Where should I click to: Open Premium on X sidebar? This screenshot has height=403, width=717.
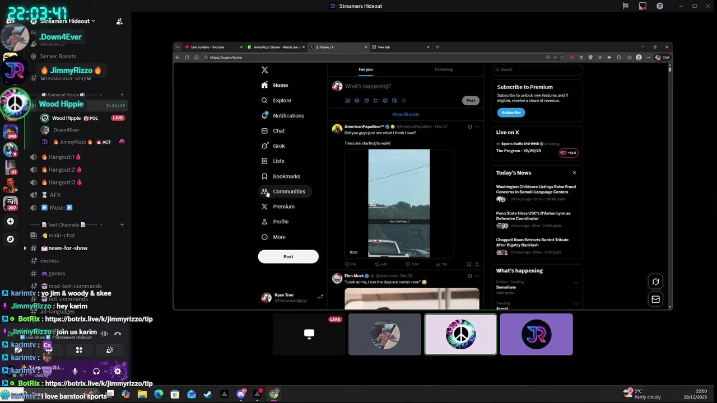coord(278,207)
